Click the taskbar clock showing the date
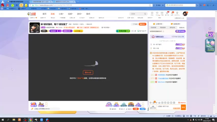This screenshot has width=217, height=122. tap(207, 120)
